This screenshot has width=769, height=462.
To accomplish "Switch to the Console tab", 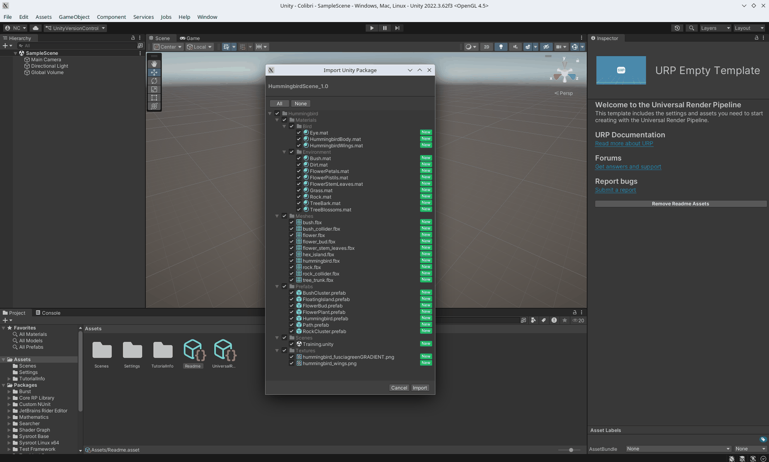I will (48, 313).
